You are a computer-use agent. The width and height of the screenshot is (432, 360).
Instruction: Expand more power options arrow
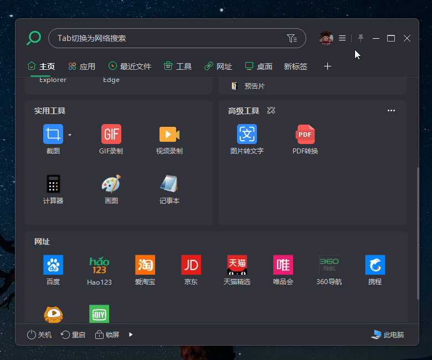pyautogui.click(x=131, y=335)
